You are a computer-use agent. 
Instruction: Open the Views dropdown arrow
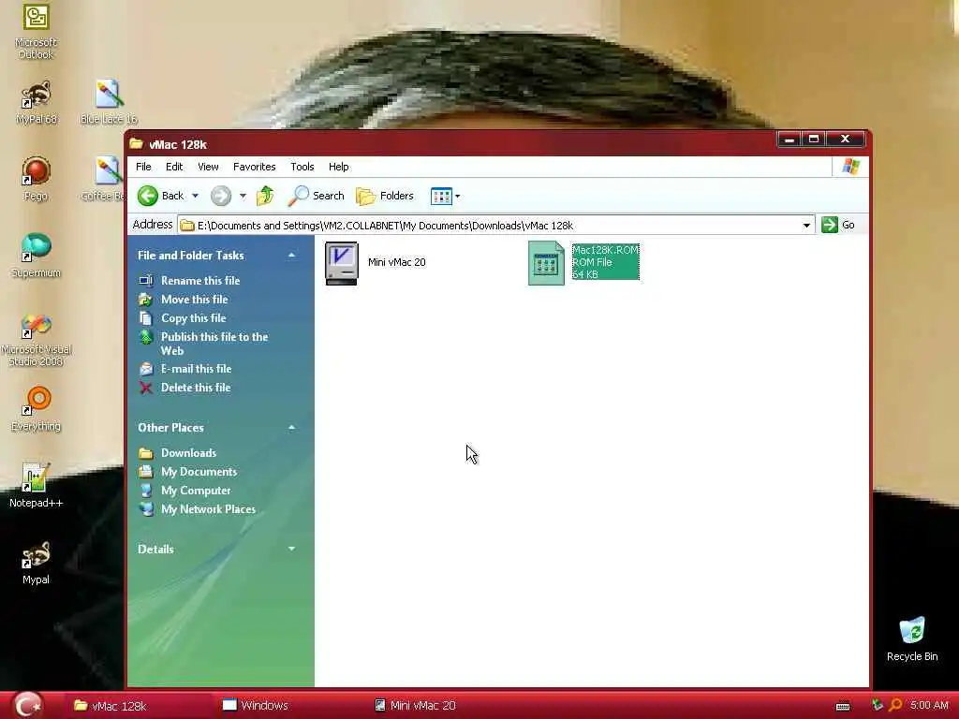click(457, 196)
